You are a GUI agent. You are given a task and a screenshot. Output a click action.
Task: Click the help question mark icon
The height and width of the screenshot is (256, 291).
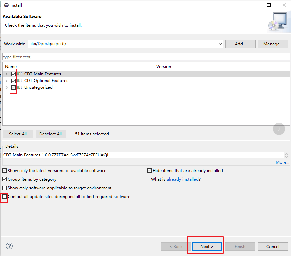pos(9,246)
